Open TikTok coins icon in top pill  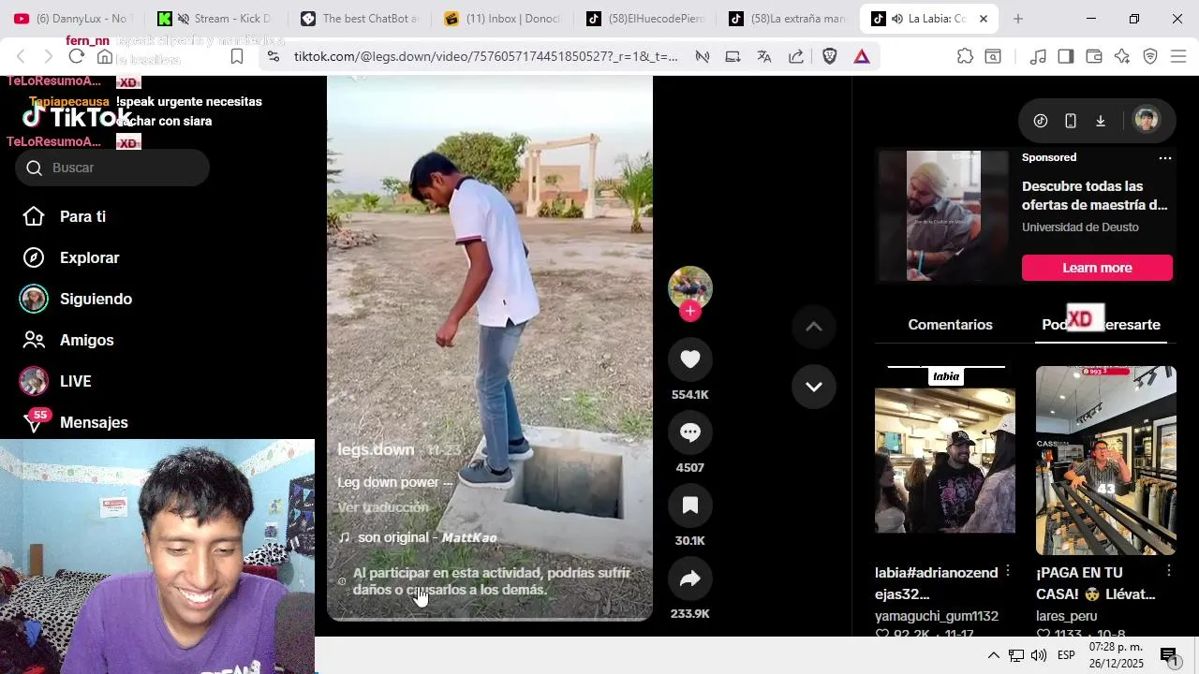[x=1041, y=121]
